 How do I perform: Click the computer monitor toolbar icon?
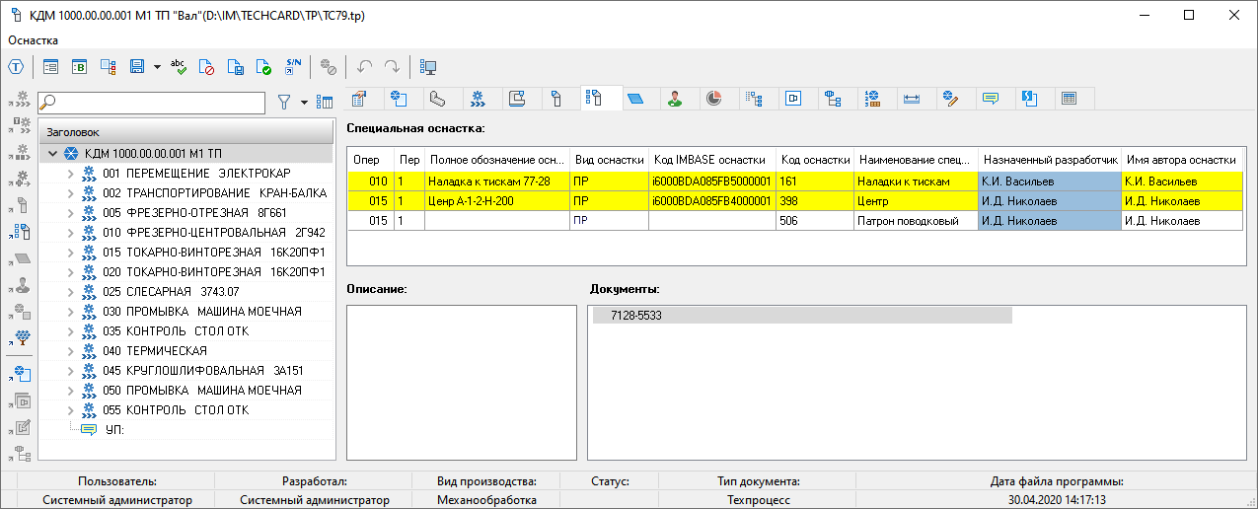click(x=428, y=67)
